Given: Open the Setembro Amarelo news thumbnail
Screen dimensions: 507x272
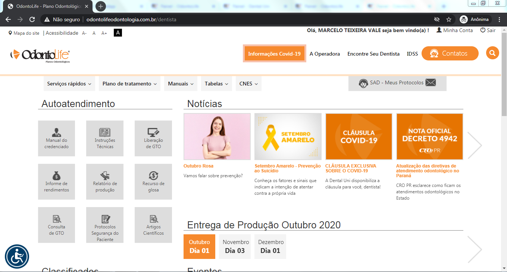Looking at the screenshot, I should [288, 137].
